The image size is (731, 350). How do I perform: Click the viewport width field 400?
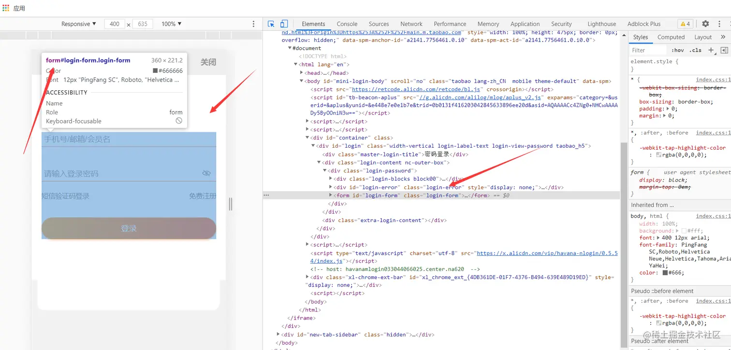[x=115, y=24]
